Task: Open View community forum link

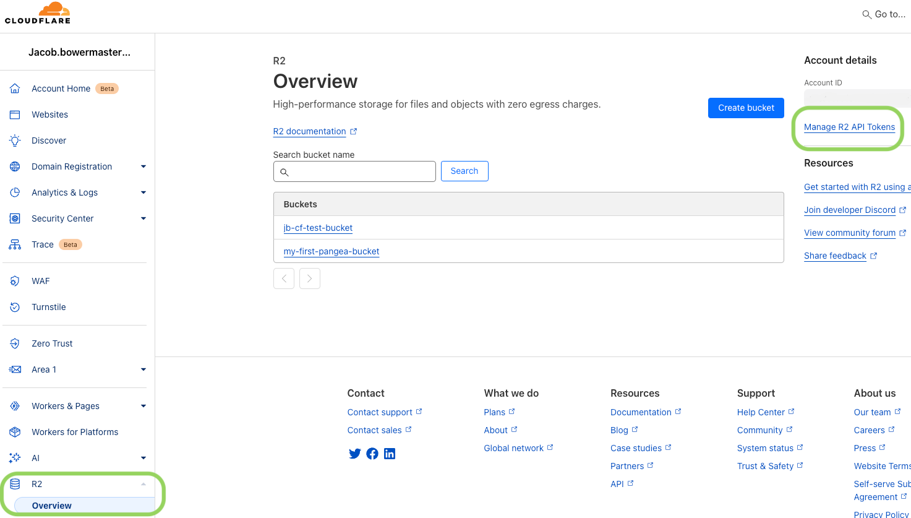Action: [850, 233]
